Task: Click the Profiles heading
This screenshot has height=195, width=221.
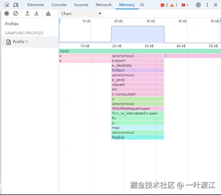Action: (12, 24)
